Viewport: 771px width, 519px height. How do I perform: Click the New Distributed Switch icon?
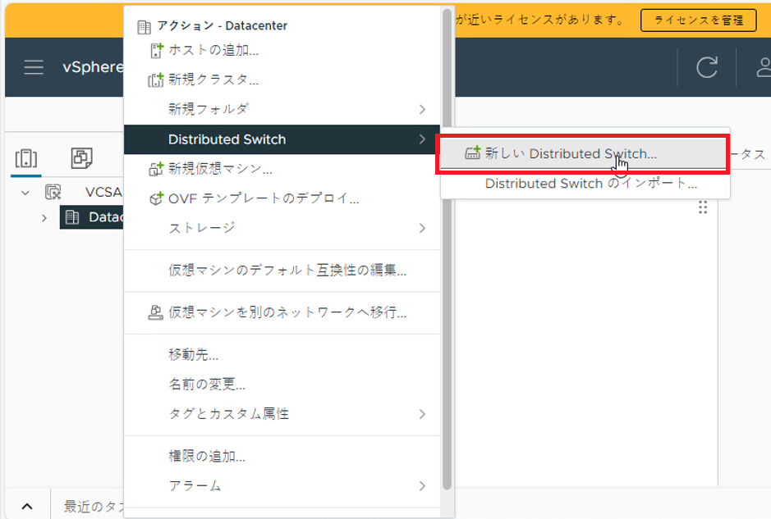(x=472, y=153)
